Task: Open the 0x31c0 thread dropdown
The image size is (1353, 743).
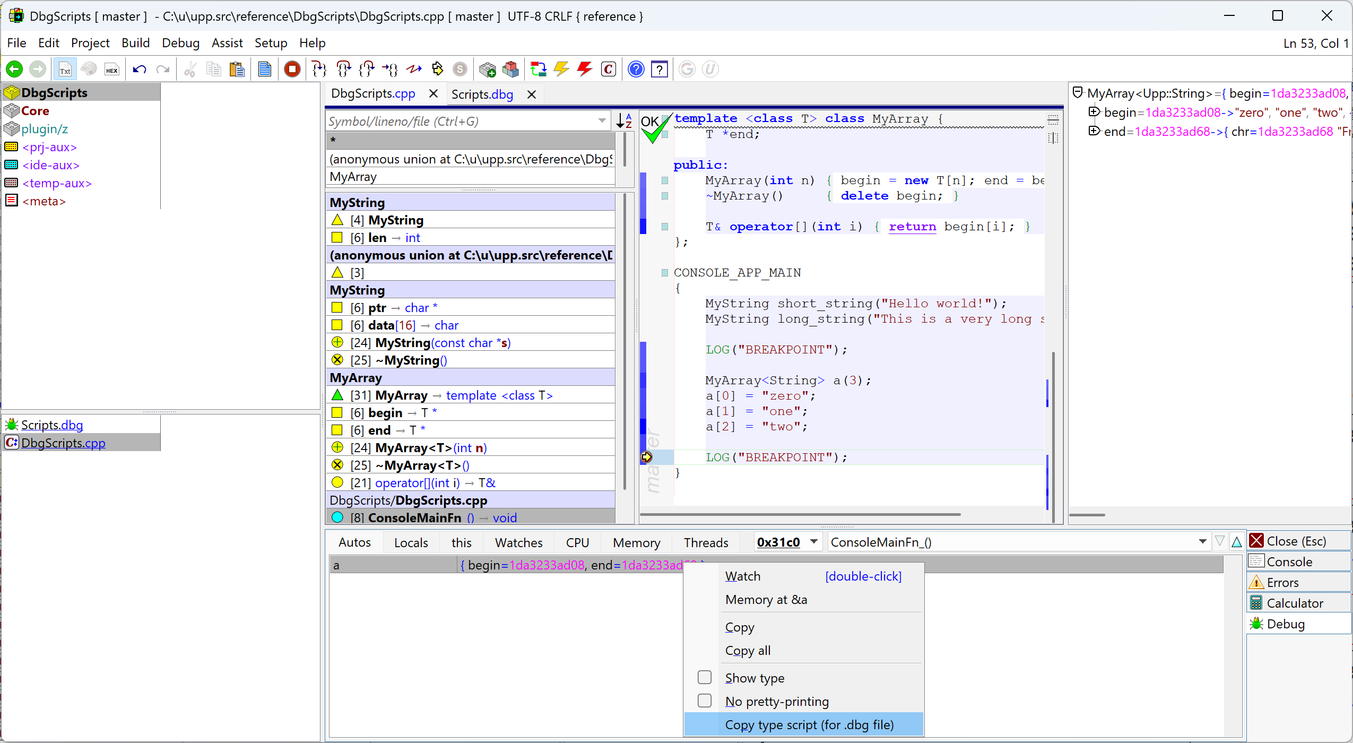Action: [813, 542]
